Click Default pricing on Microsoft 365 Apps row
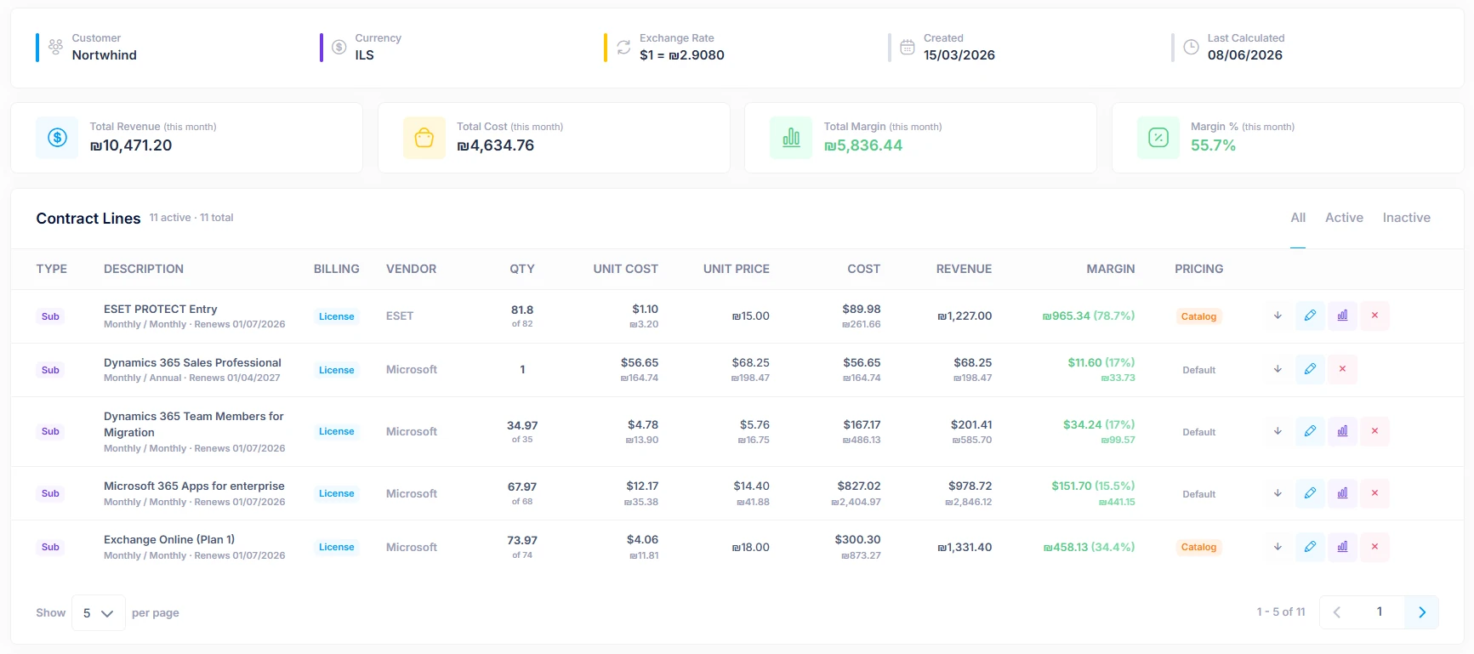Image resolution: width=1474 pixels, height=654 pixels. click(1198, 494)
